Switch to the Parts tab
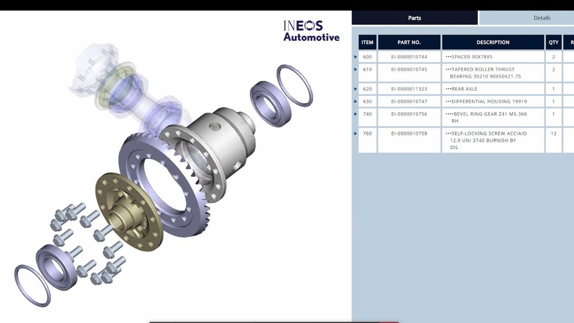574x323 pixels. [414, 18]
